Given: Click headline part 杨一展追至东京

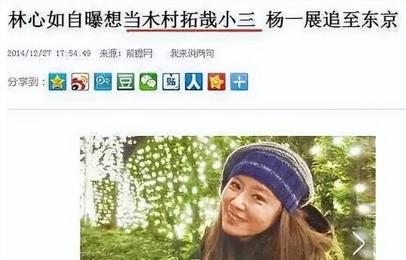Looking at the screenshot, I should (332, 20).
